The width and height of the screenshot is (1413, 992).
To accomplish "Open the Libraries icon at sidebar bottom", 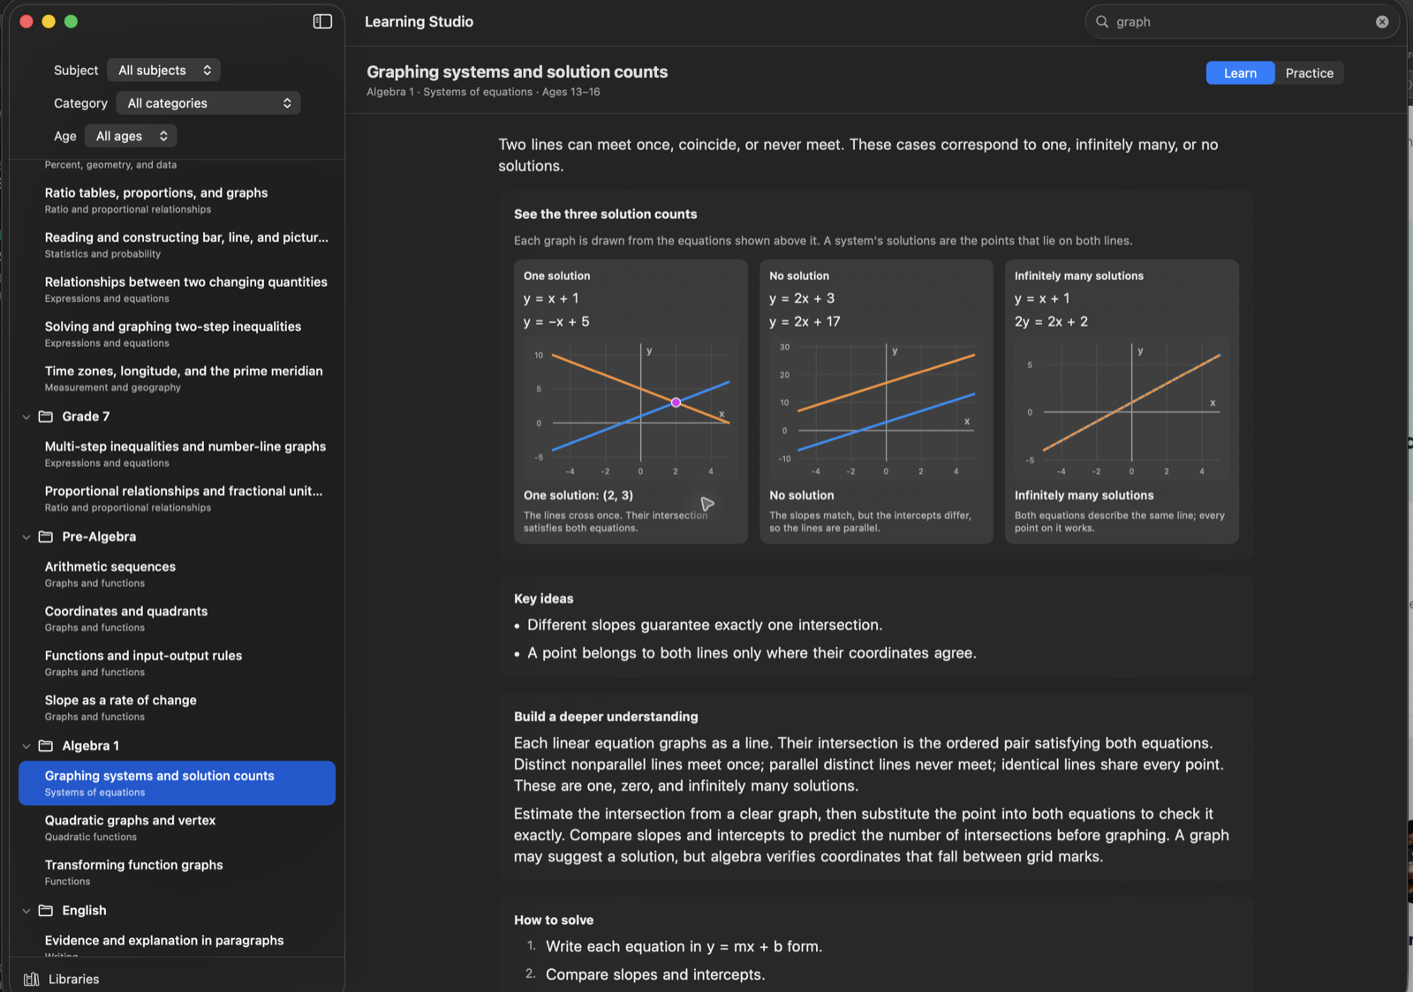I will tap(32, 979).
